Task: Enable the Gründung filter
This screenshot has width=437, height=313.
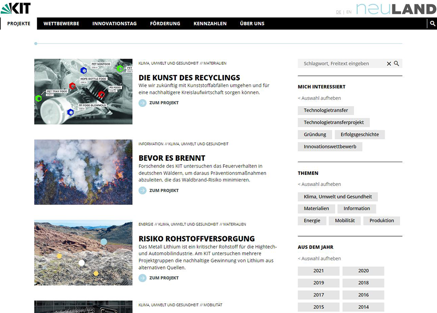Action: tap(314, 134)
